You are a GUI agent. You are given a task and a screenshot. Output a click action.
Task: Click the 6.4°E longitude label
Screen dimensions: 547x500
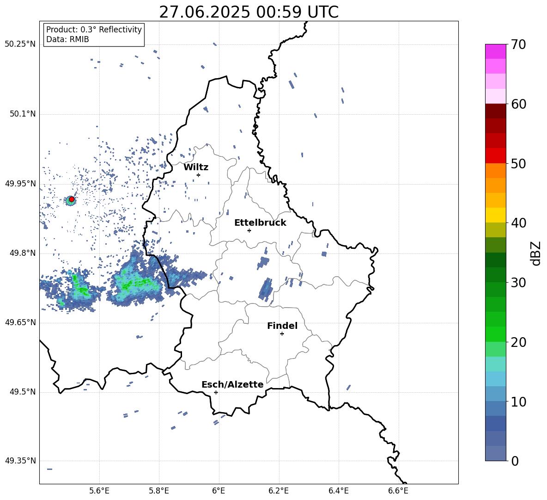pos(338,491)
